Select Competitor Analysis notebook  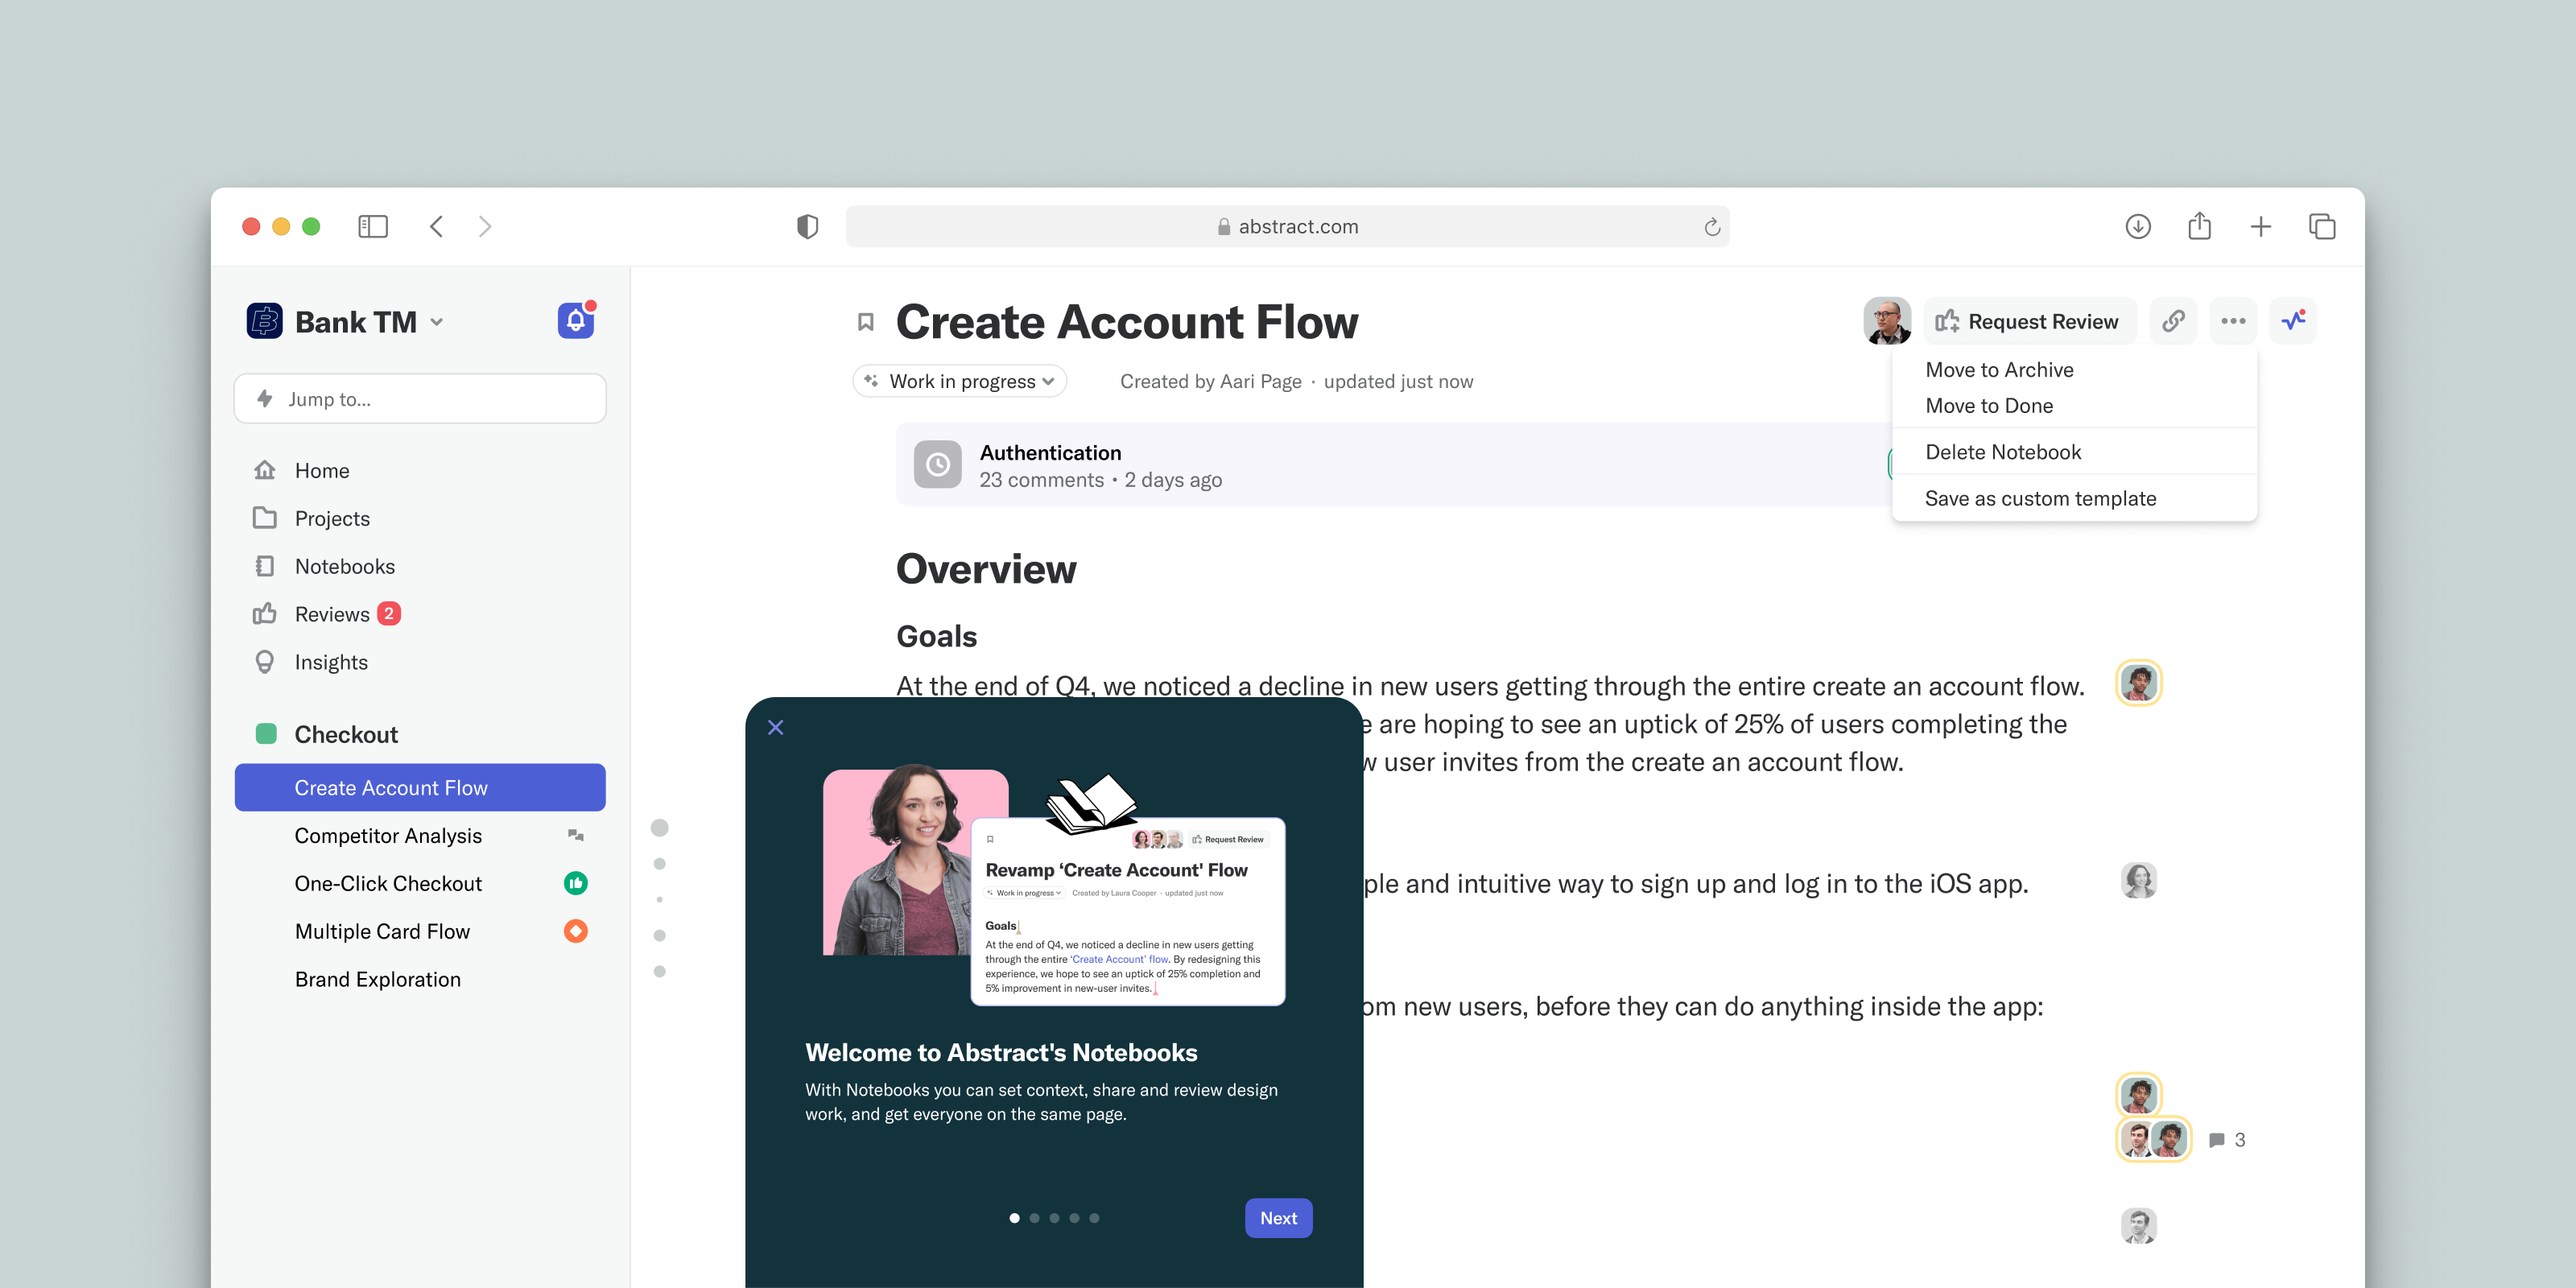388,836
